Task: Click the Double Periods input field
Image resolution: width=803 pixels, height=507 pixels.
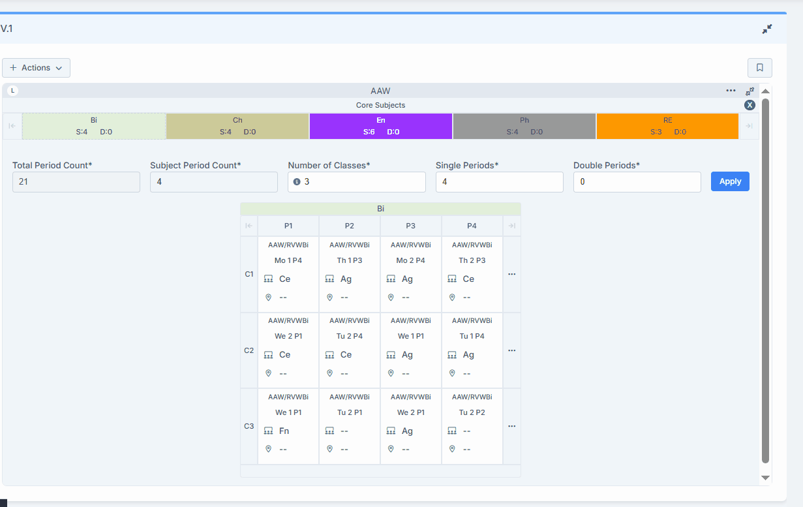Action: click(x=637, y=182)
